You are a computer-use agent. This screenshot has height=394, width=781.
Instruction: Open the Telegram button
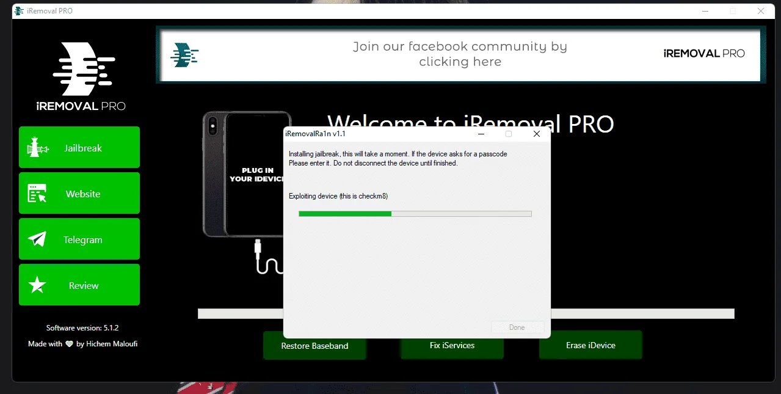[x=79, y=239]
